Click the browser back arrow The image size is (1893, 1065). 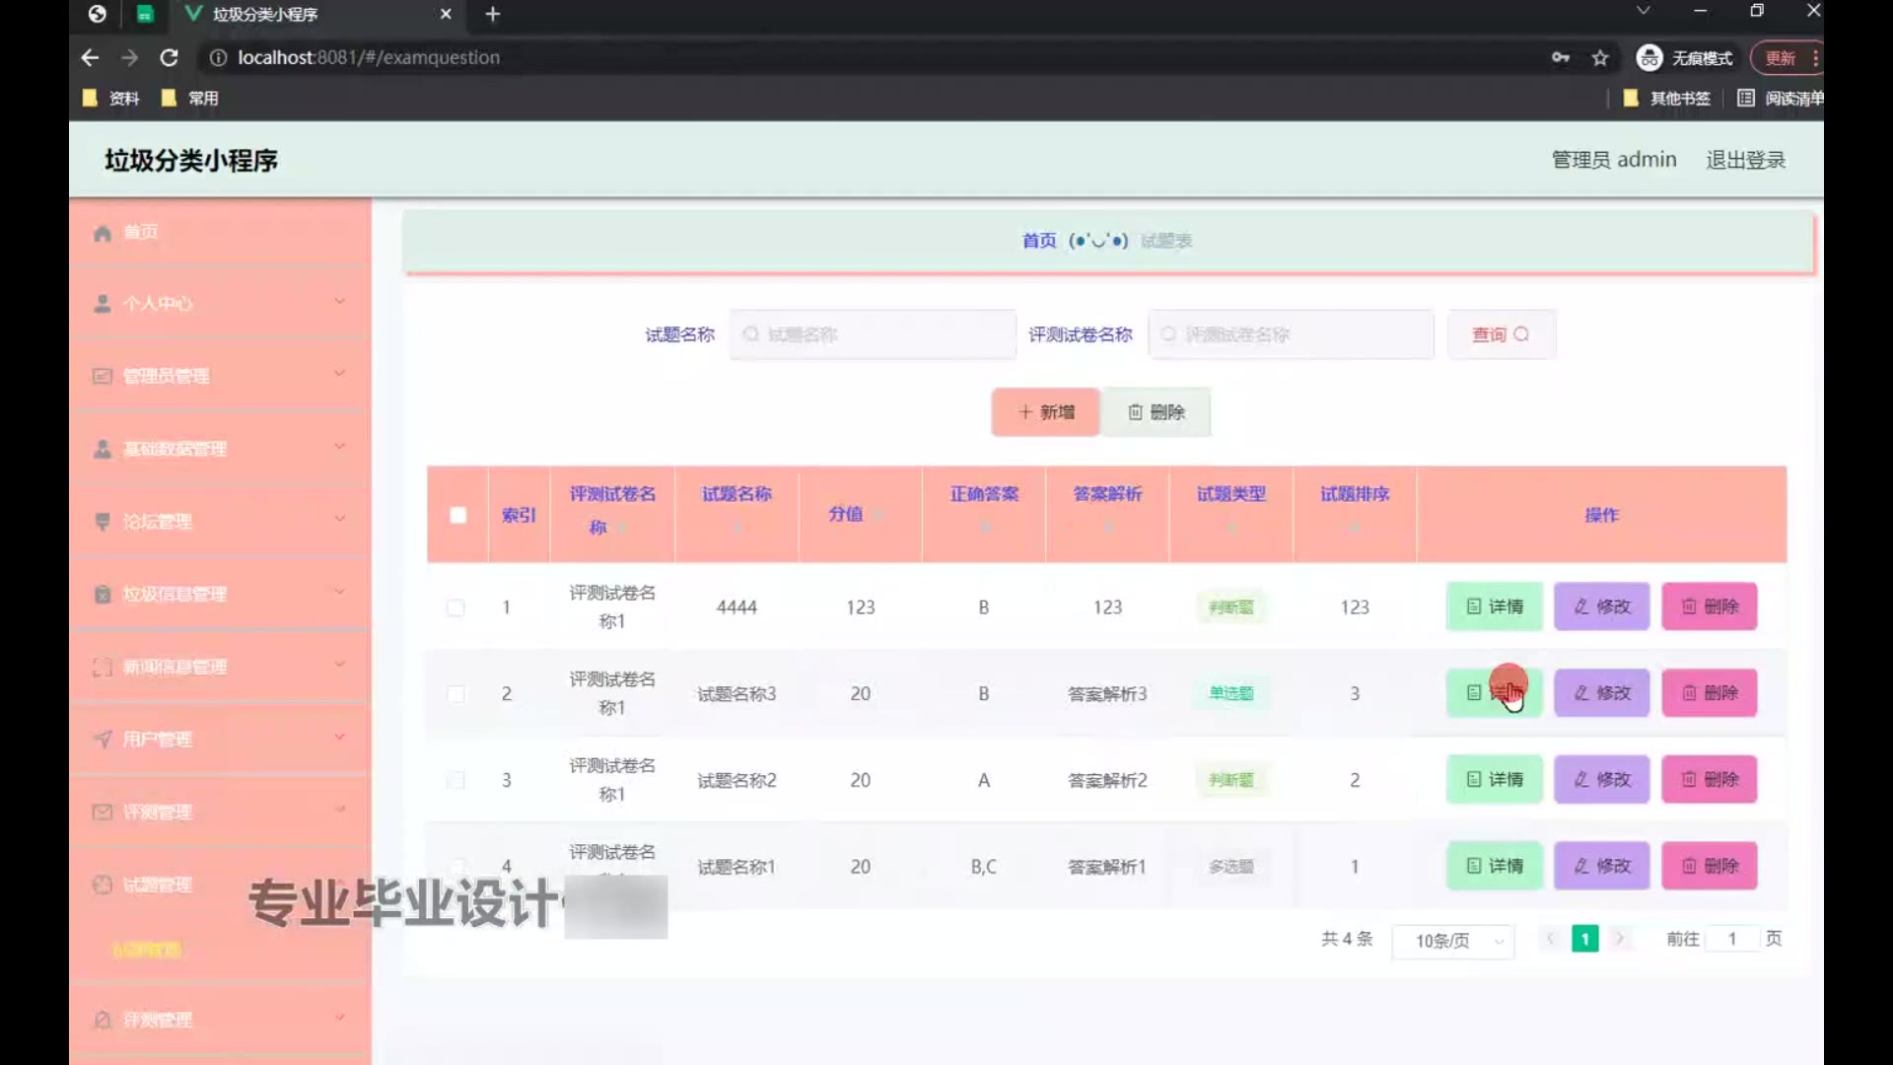(90, 58)
